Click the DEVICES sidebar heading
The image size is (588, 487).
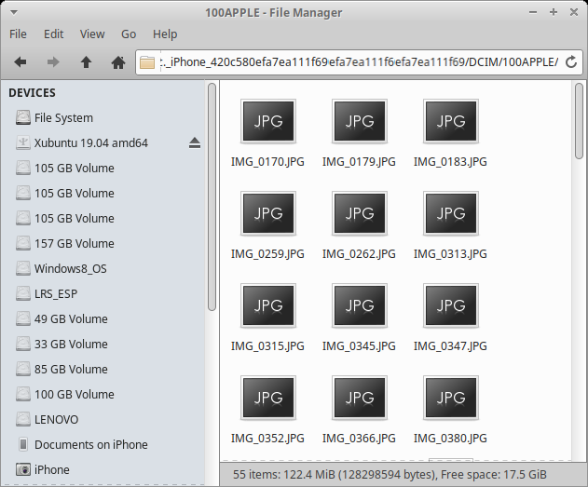(33, 93)
